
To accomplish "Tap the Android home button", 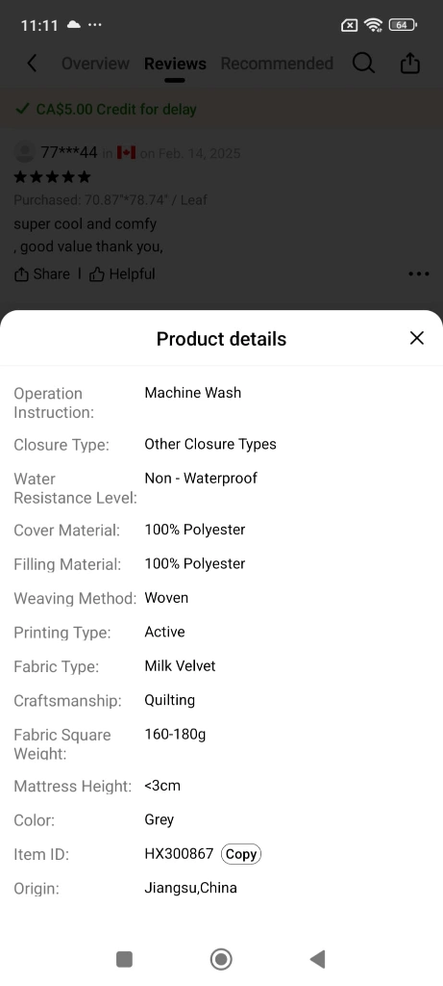I will pos(221,959).
